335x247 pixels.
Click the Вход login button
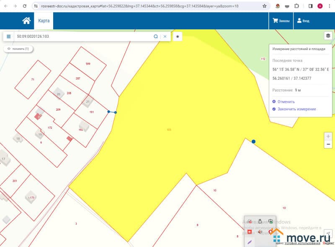coord(303,21)
